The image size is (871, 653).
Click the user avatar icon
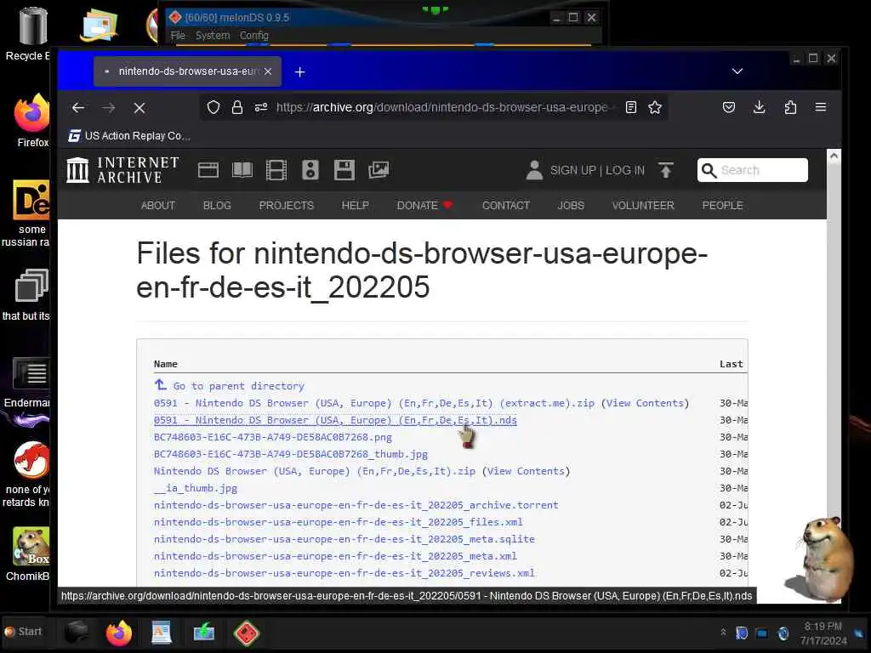coord(534,170)
